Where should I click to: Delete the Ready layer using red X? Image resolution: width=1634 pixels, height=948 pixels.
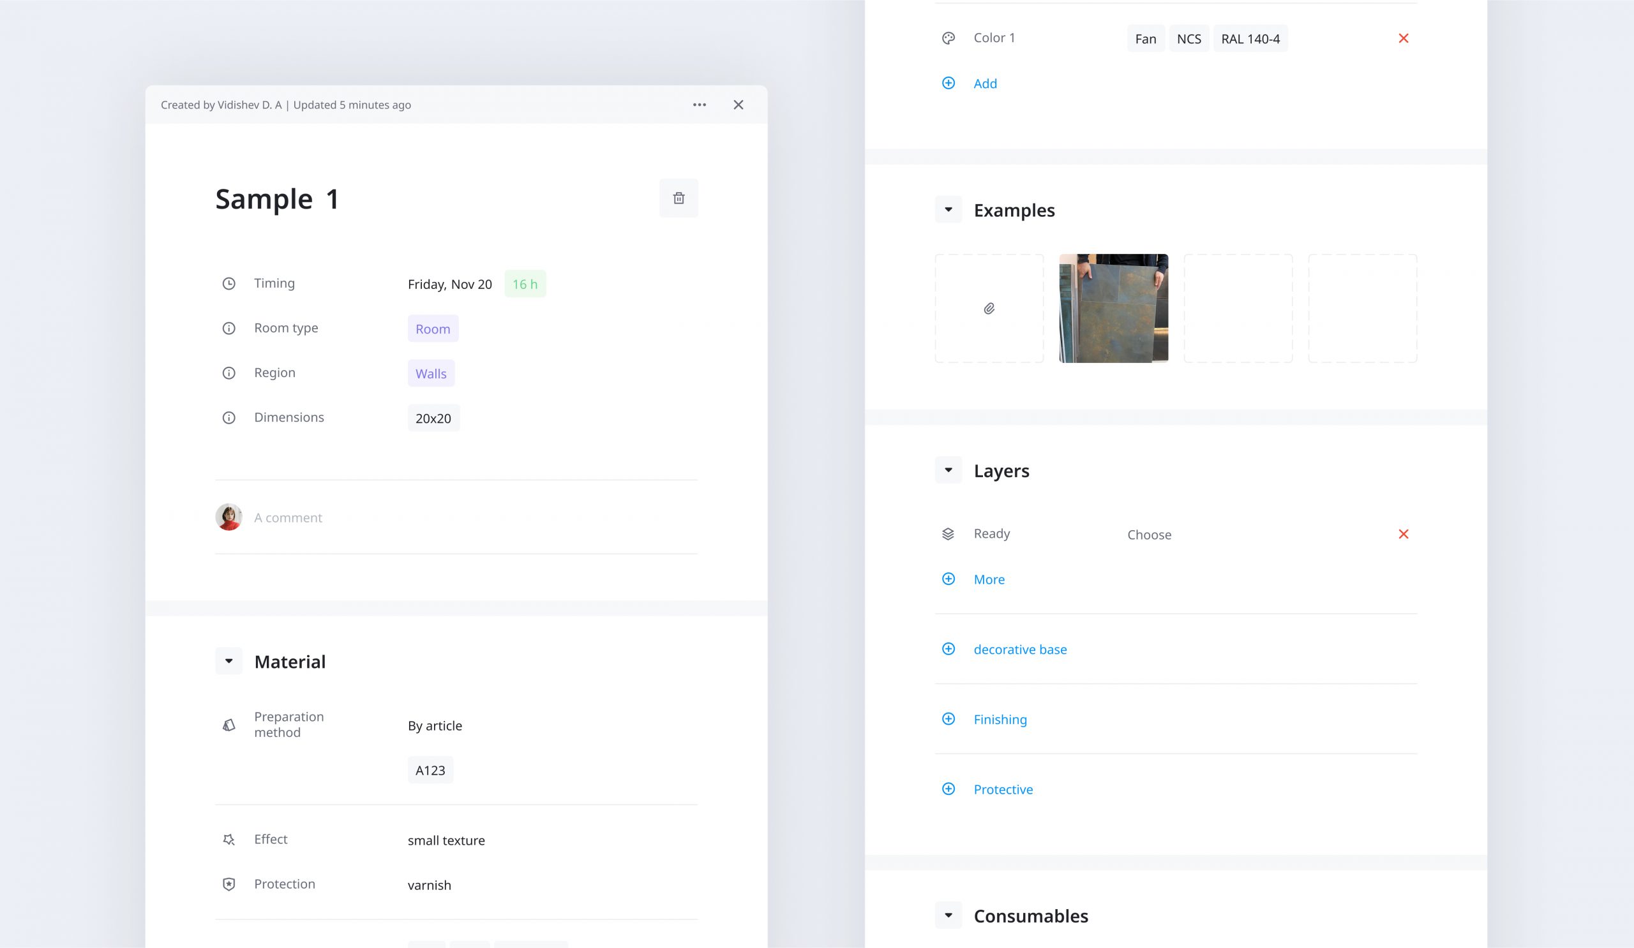[x=1403, y=534]
